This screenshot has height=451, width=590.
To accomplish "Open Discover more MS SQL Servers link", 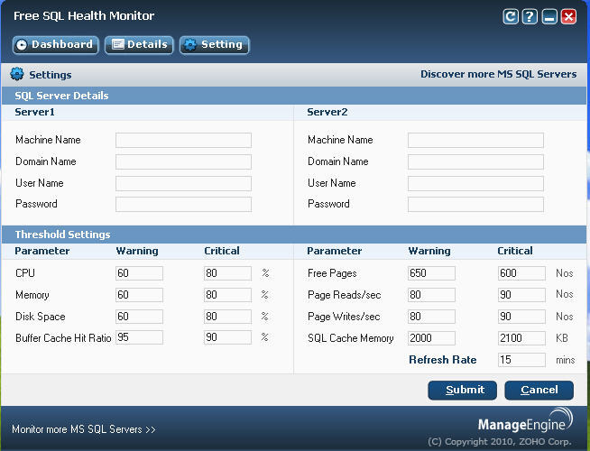I will pos(498,74).
